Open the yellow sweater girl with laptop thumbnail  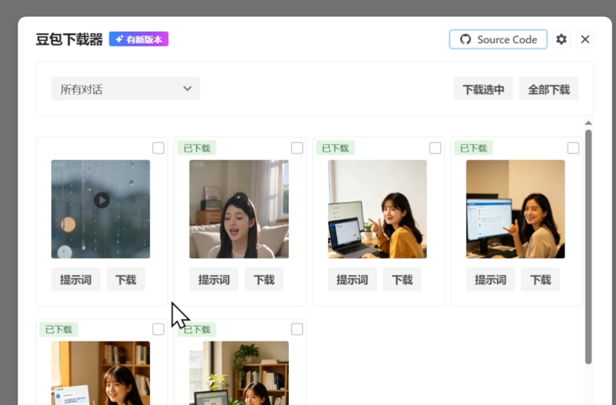[377, 209]
